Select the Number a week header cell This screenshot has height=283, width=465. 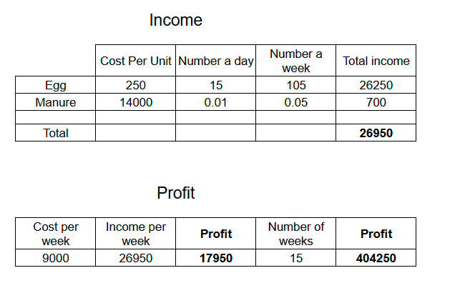[x=295, y=61]
